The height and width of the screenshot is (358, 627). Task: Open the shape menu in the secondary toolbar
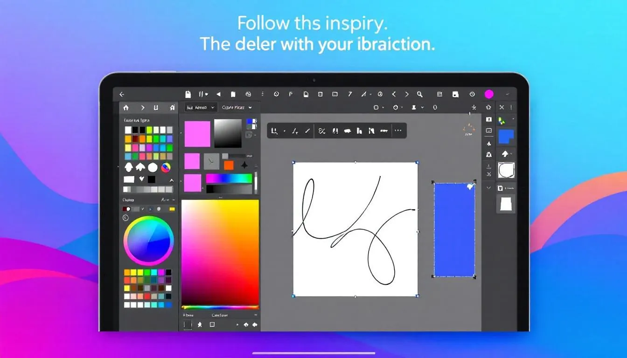click(x=378, y=107)
